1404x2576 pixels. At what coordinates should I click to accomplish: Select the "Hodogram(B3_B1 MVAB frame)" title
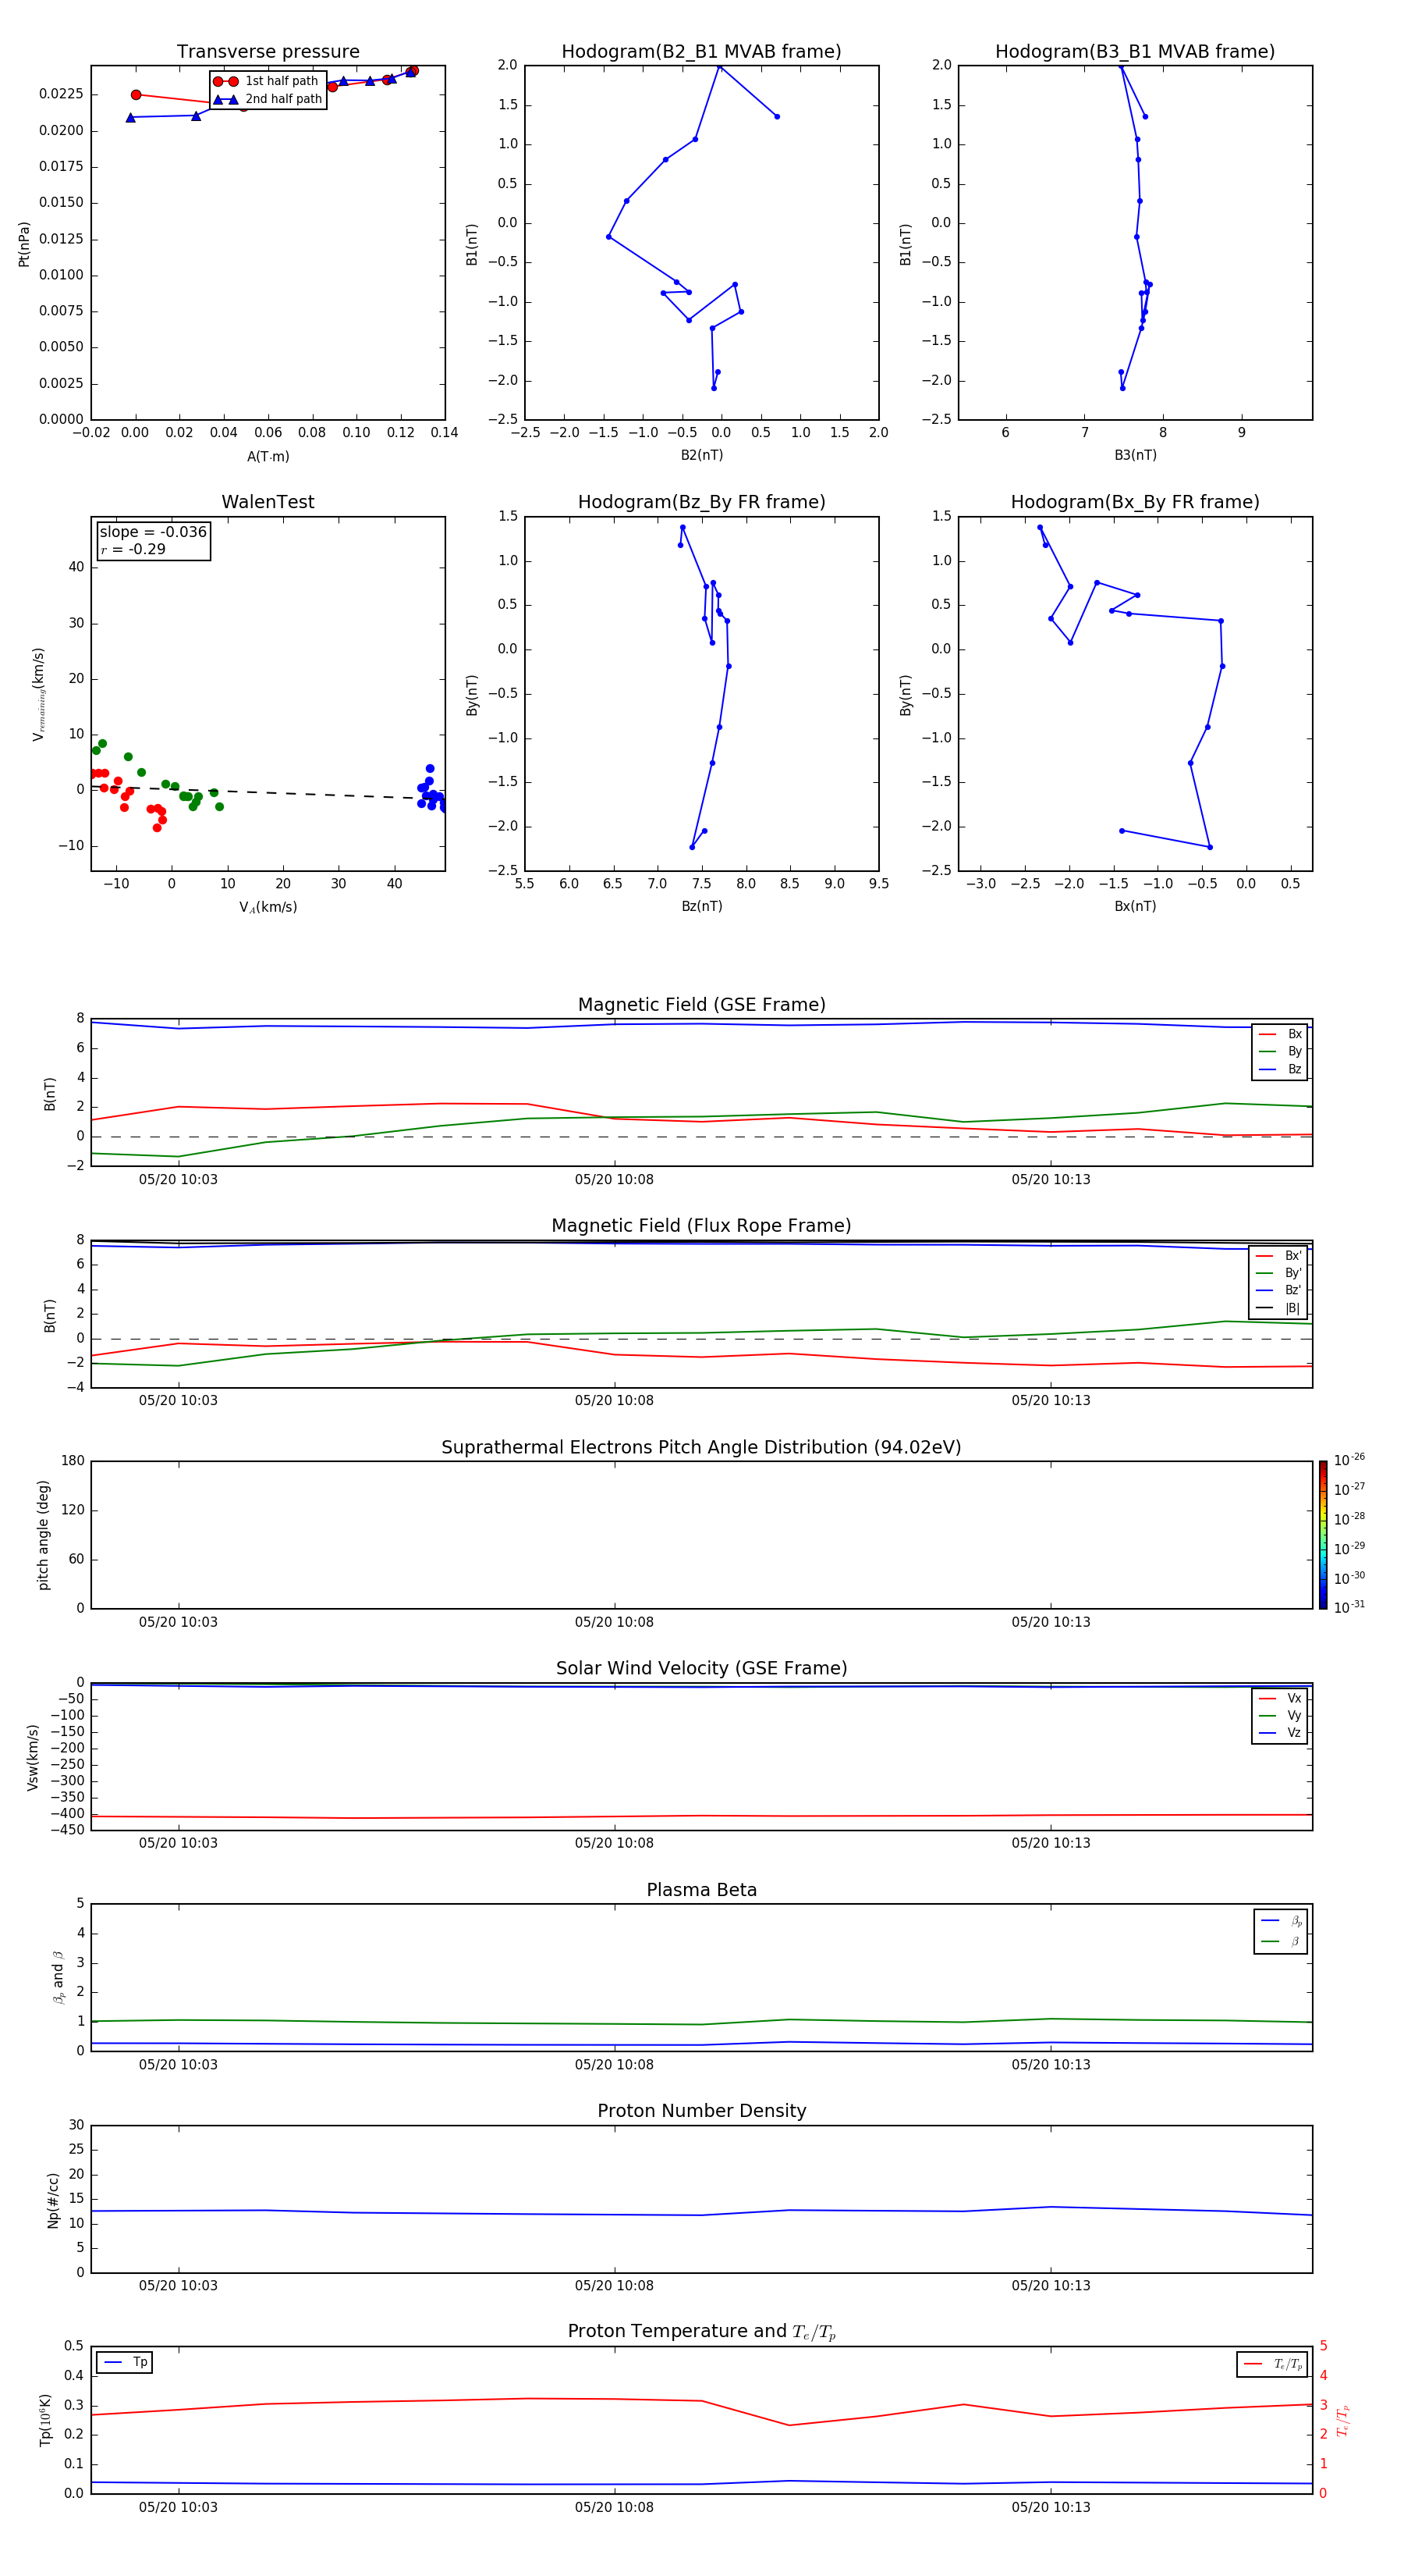(x=1135, y=52)
